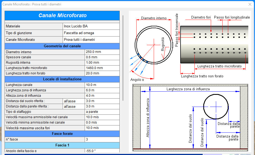The width and height of the screenshot is (255, 155).
Task: Click the 'Prova tutti i diametri' cell
Action: pos(91,40)
